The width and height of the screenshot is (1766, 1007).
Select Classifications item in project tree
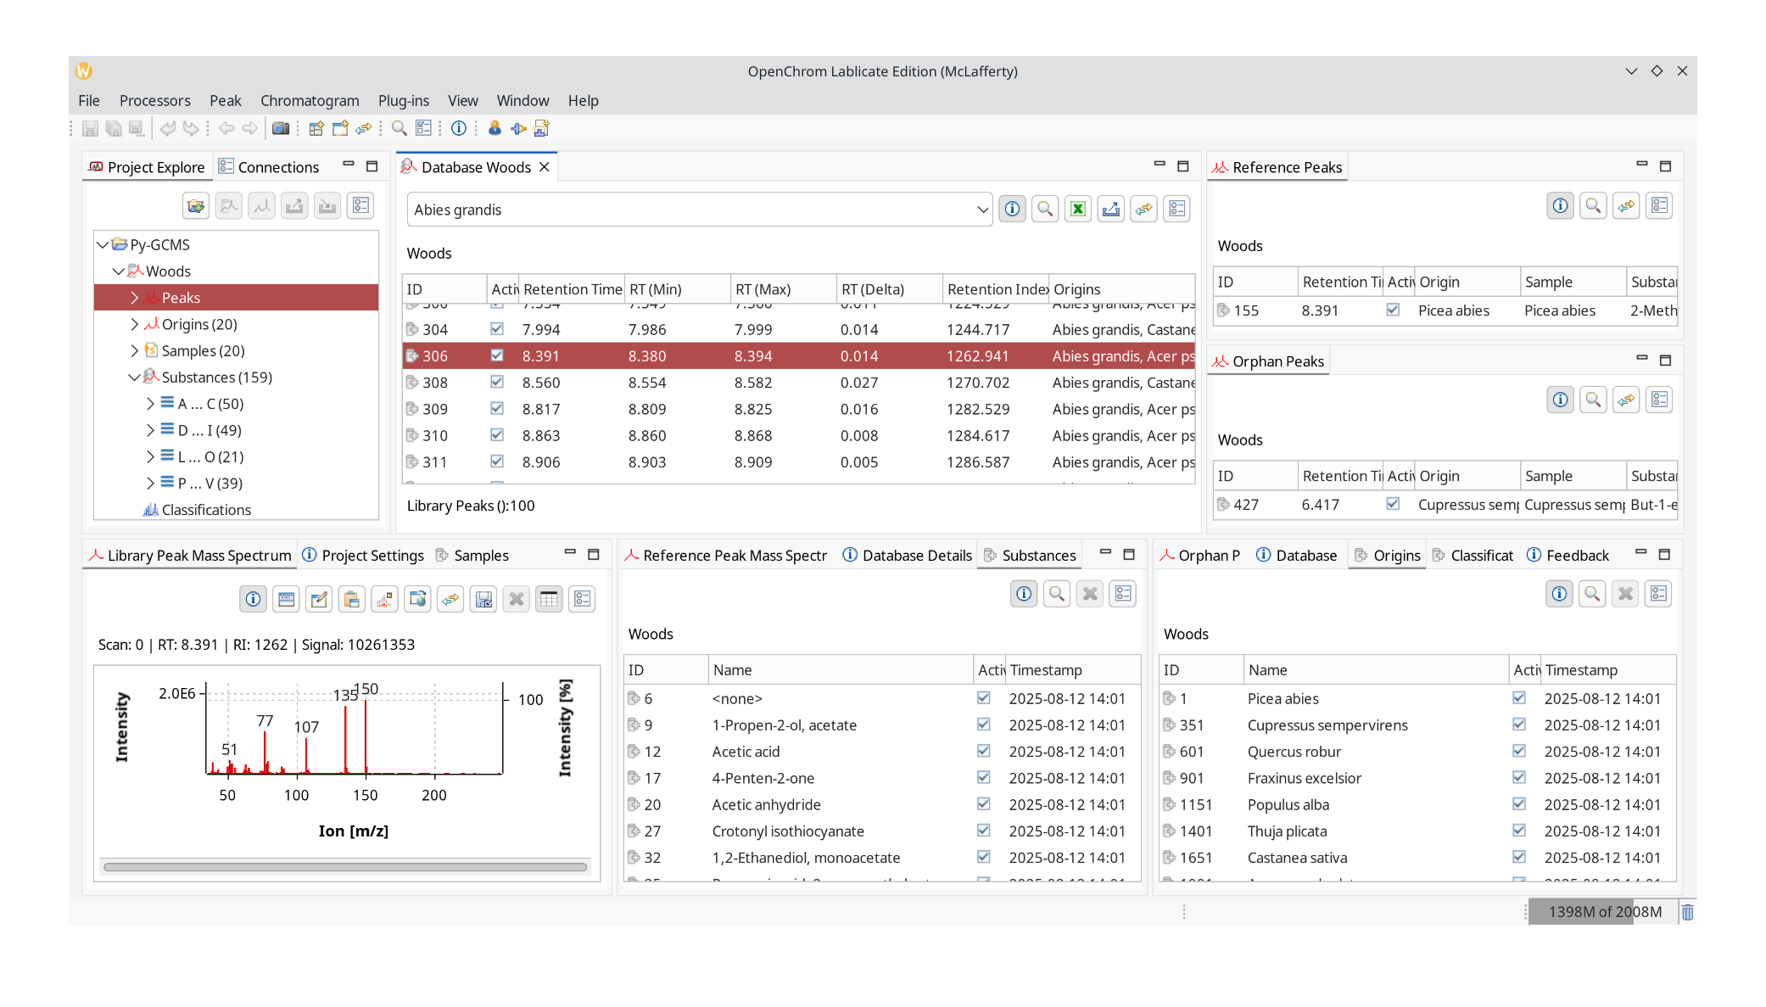(x=206, y=510)
